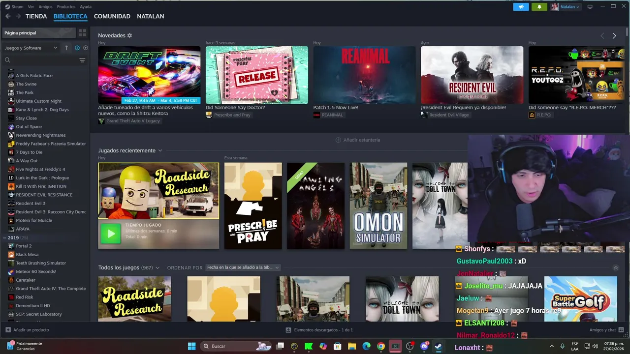Viewport: 630px width, 354px height.
Task: Click Añadir estantería
Action: [x=358, y=140]
